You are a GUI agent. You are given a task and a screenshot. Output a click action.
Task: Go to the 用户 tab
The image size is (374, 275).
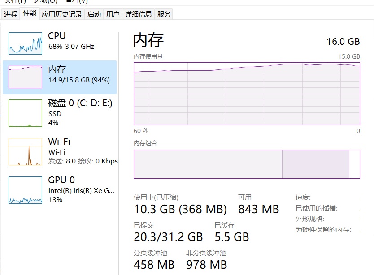point(113,14)
